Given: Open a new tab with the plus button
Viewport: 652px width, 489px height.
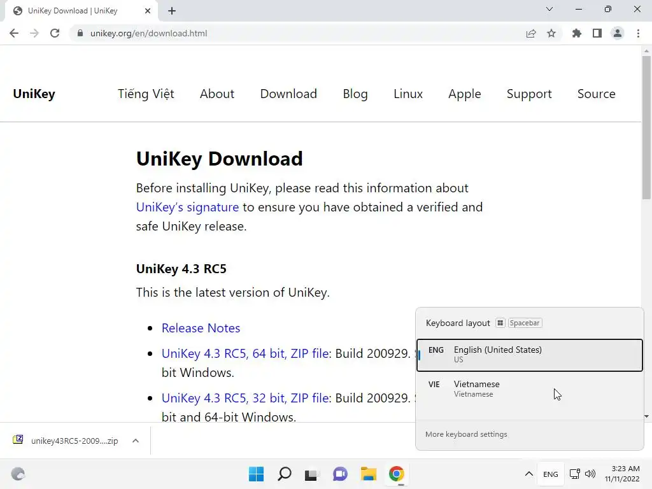Looking at the screenshot, I should coord(172,11).
